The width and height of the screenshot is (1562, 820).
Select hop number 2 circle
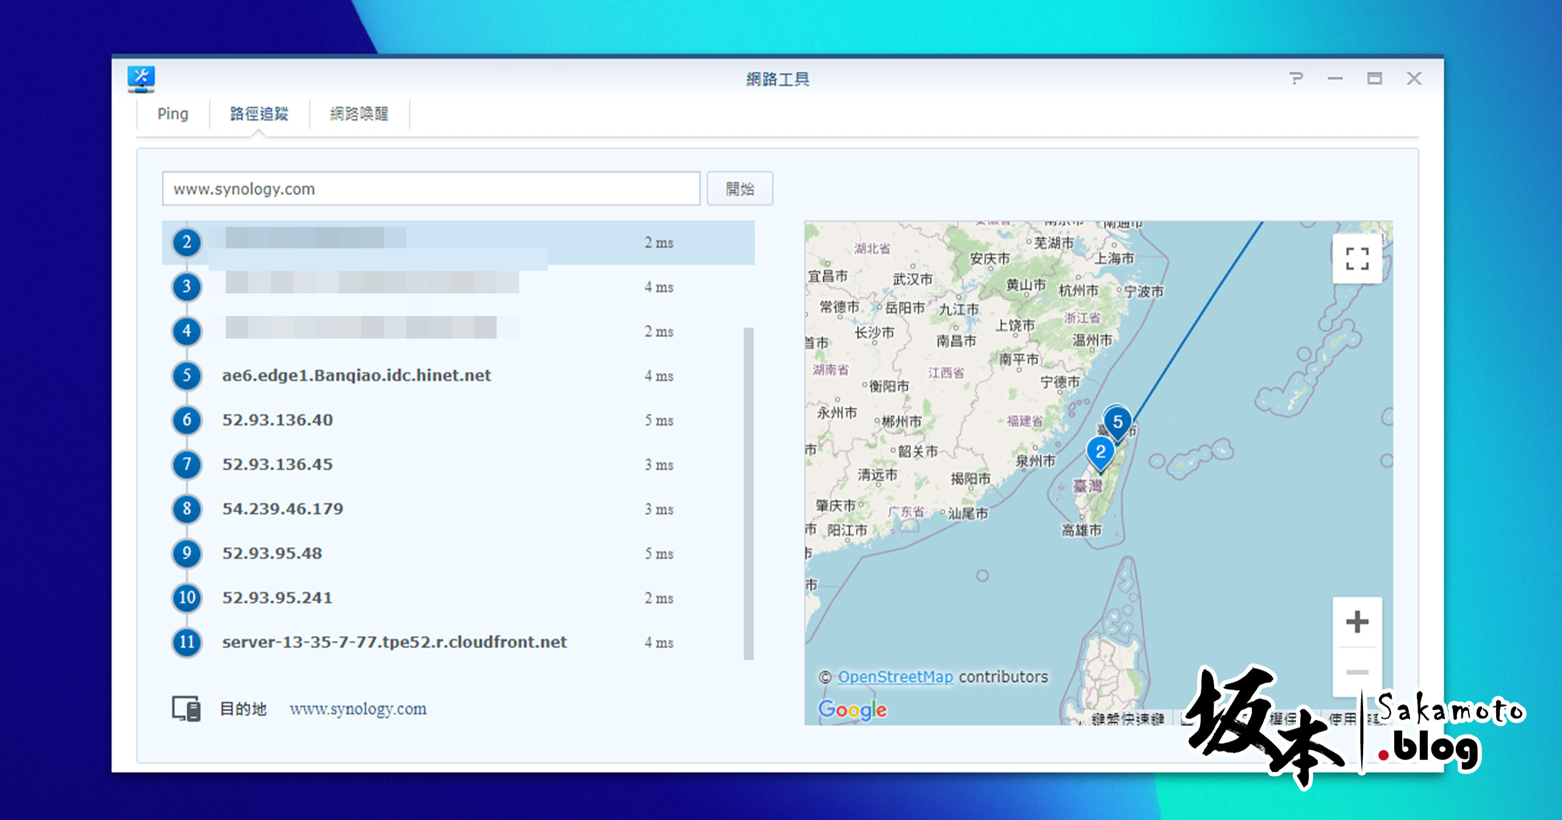(187, 242)
